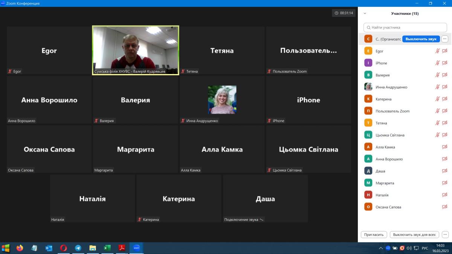Open the bottom more-options menu in participants panel

[444, 234]
